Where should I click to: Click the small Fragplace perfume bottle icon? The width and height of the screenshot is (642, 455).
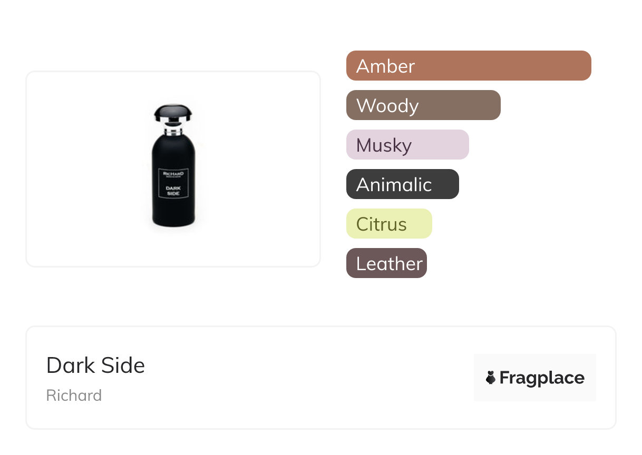491,378
